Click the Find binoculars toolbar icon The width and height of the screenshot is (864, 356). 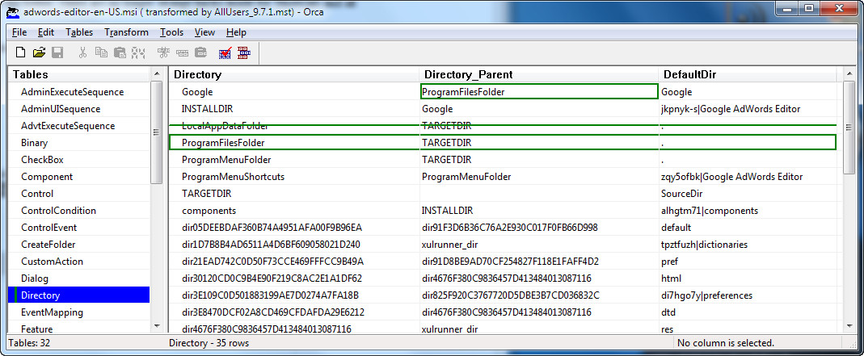coord(137,52)
